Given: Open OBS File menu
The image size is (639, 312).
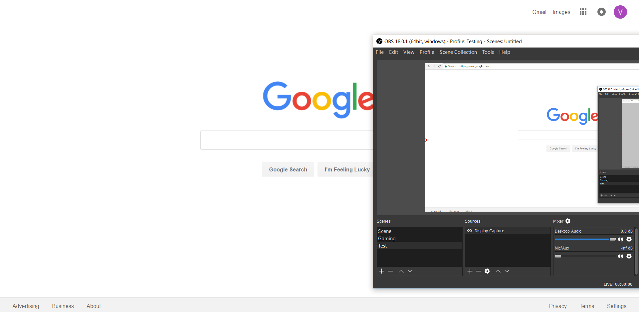Looking at the screenshot, I should point(380,52).
